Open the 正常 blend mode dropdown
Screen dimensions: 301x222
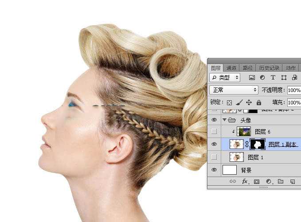pos(235,90)
